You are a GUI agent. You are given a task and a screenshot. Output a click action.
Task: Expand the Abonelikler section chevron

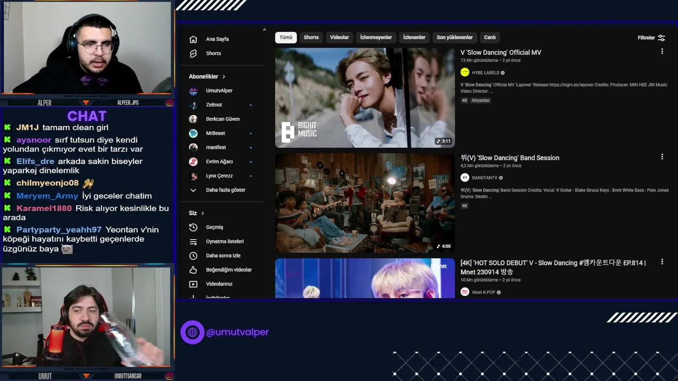(x=224, y=77)
